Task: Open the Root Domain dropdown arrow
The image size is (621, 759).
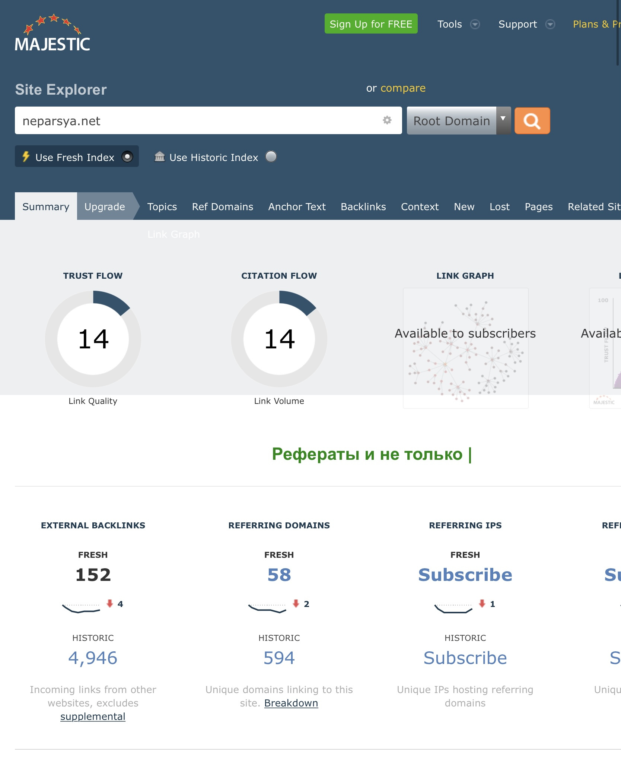Action: pyautogui.click(x=503, y=120)
